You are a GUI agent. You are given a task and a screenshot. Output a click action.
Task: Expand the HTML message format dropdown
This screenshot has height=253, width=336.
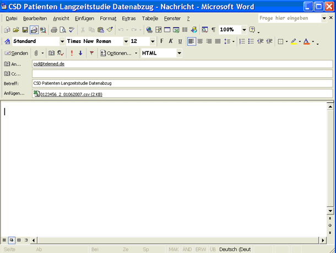coord(180,53)
